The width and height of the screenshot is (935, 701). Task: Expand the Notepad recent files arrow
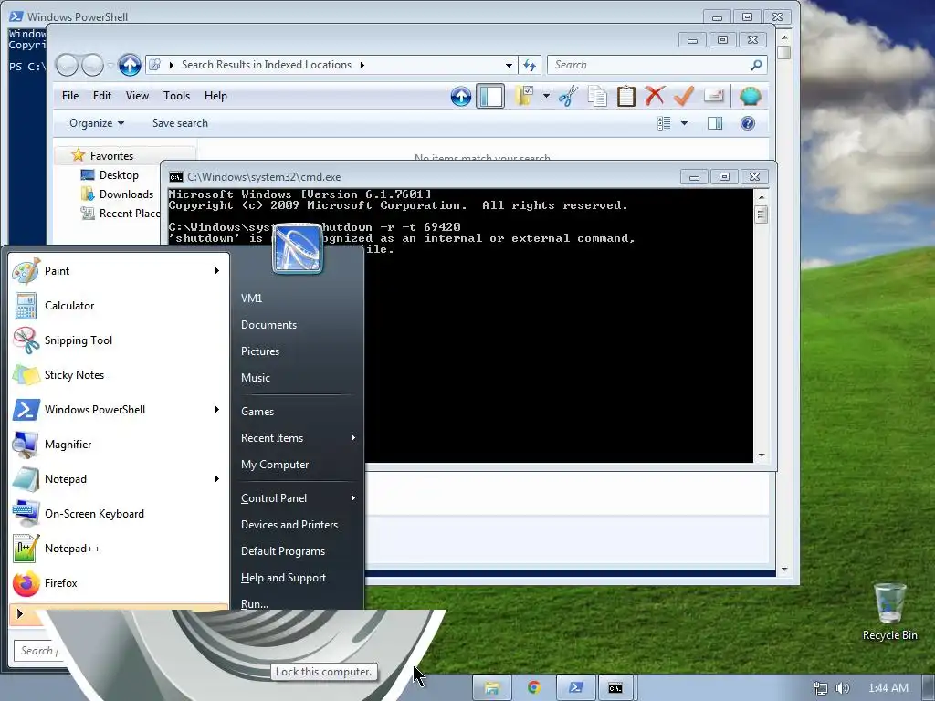click(x=217, y=478)
